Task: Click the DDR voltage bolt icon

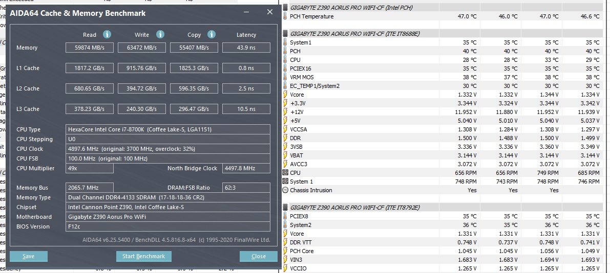Action: point(285,138)
